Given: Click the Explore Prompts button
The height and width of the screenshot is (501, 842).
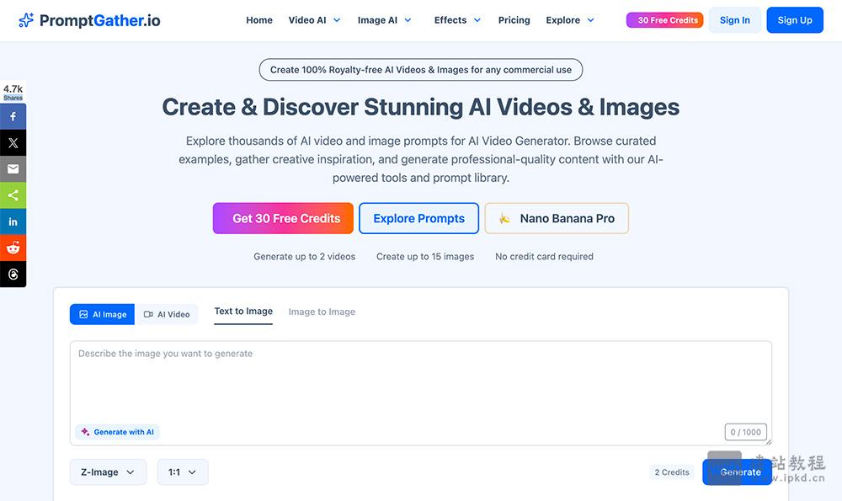Looking at the screenshot, I should 418,218.
